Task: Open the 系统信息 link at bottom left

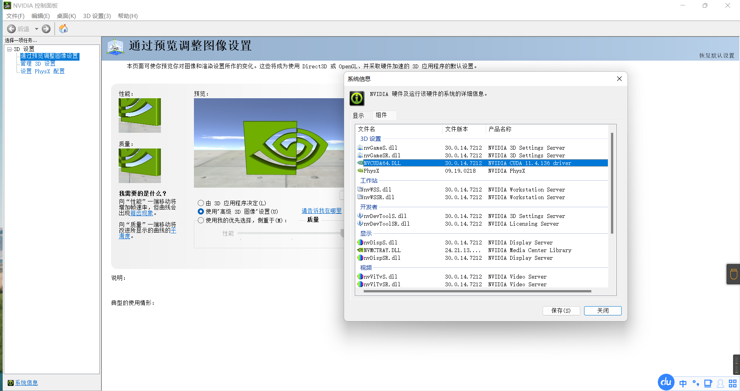Action: 26,383
